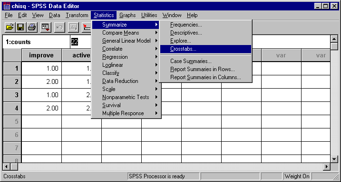Open the File menu
The width and height of the screenshot is (341, 182).
point(9,15)
